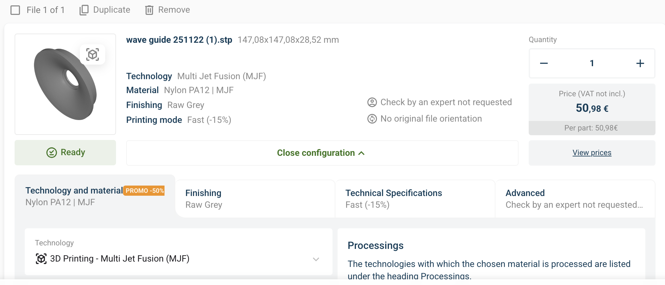Viewport: 665px width, 285px height.
Task: Click the file orientation icon
Action: coord(372,119)
